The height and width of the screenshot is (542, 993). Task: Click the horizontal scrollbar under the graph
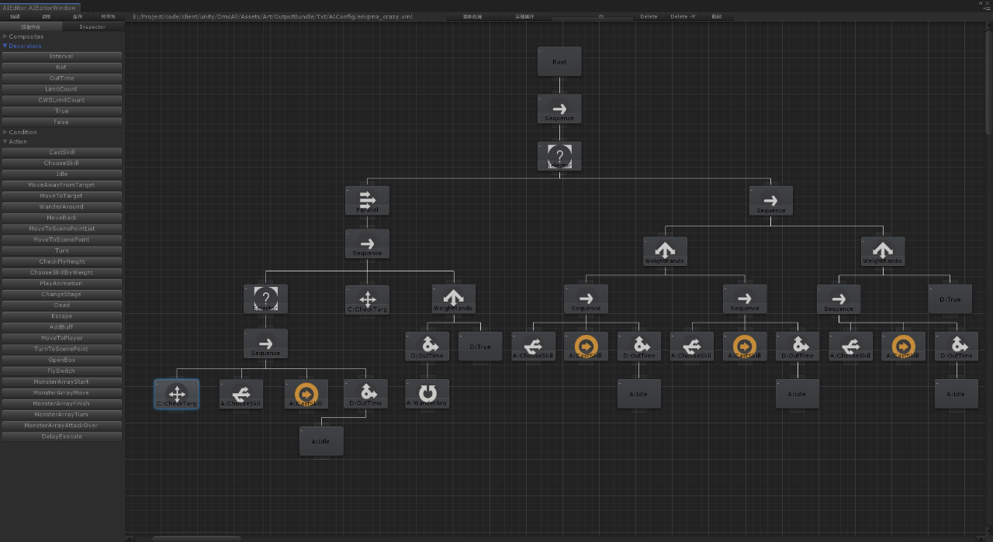pyautogui.click(x=196, y=538)
